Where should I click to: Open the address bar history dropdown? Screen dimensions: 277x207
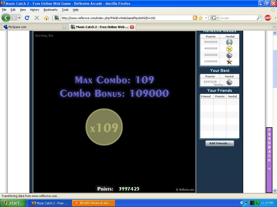(x=206, y=18)
